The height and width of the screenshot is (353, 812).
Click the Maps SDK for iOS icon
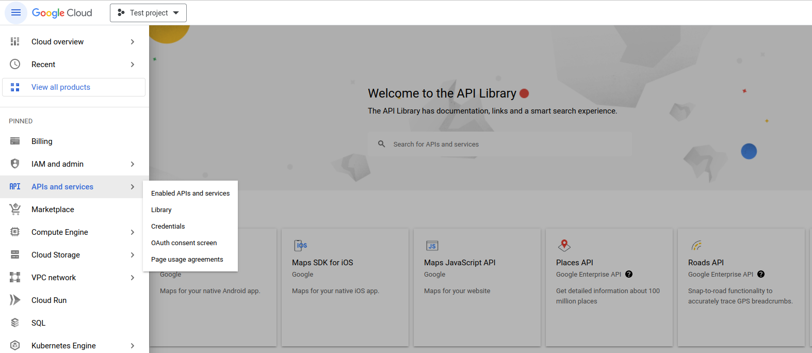coord(300,245)
